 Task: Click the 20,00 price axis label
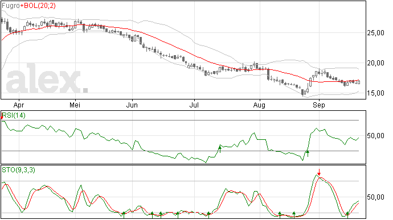click(375, 63)
